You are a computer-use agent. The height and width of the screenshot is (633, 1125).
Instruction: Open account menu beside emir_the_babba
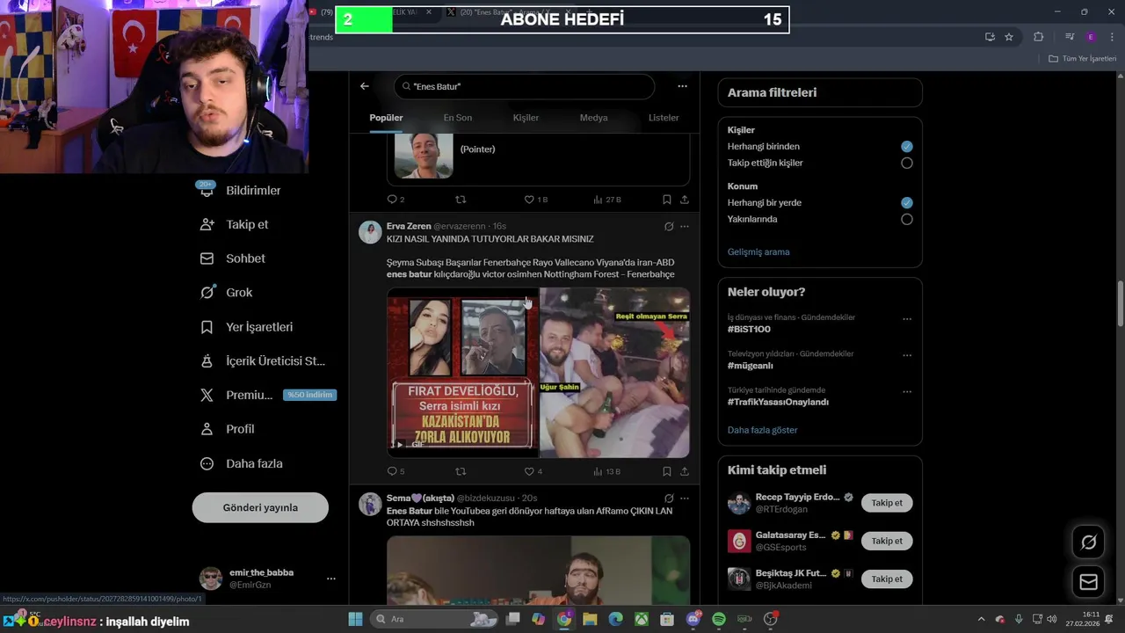point(331,578)
